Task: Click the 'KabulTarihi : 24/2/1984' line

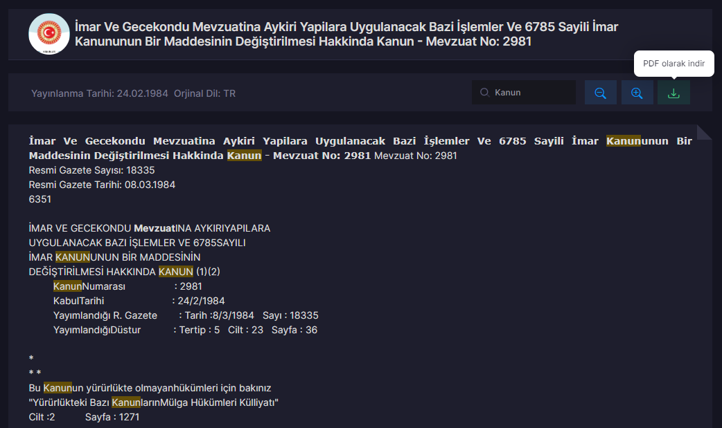Action: coord(139,301)
